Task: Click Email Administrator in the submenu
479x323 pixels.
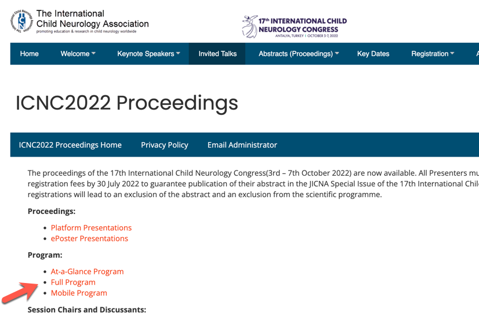Action: click(x=242, y=145)
